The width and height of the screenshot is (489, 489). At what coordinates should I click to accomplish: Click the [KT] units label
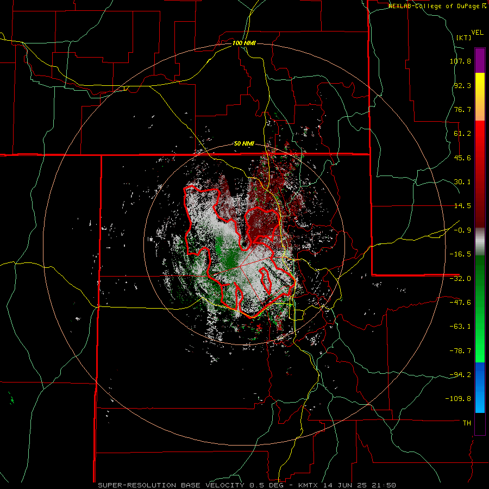coord(464,37)
